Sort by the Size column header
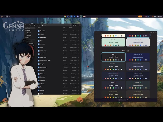This screenshot has height=122, width=163. (x=64, y=27)
